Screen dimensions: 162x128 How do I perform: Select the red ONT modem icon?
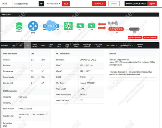click(x=116, y=29)
